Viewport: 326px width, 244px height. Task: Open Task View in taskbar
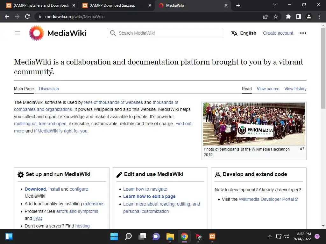[142, 236]
